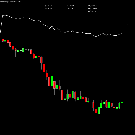135x135 pixels.
Task: Click the open price value O: 3.18
Action: (x=48, y=6)
